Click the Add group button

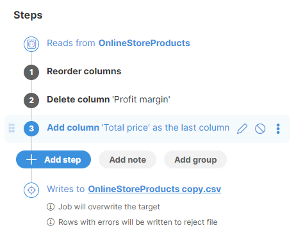(195, 159)
